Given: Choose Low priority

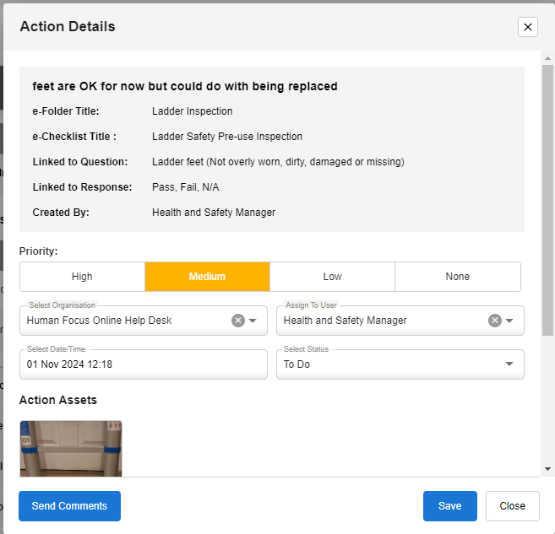Looking at the screenshot, I should 332,277.
